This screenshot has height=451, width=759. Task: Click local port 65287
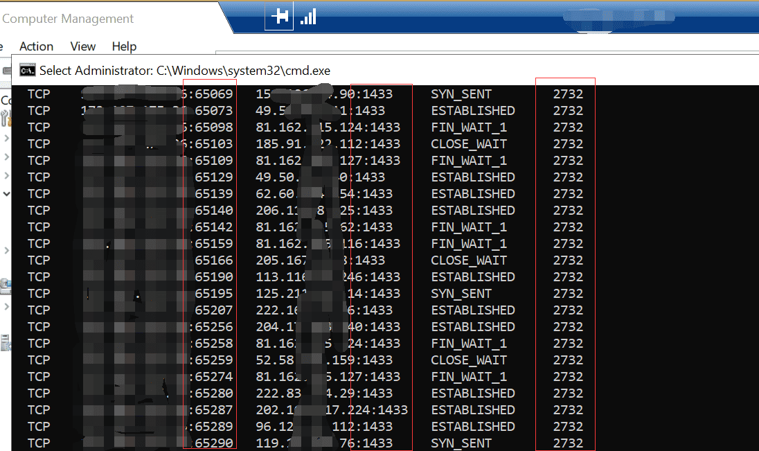213,410
